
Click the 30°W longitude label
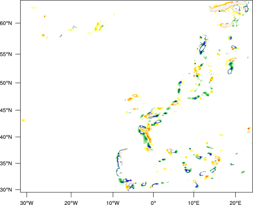[x=27, y=203]
